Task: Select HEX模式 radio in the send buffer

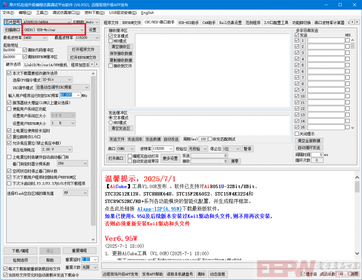Action: (x=110, y=123)
